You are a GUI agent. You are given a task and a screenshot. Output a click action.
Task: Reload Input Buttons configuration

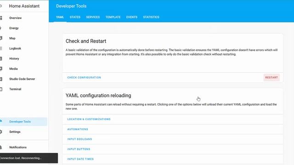(79, 149)
